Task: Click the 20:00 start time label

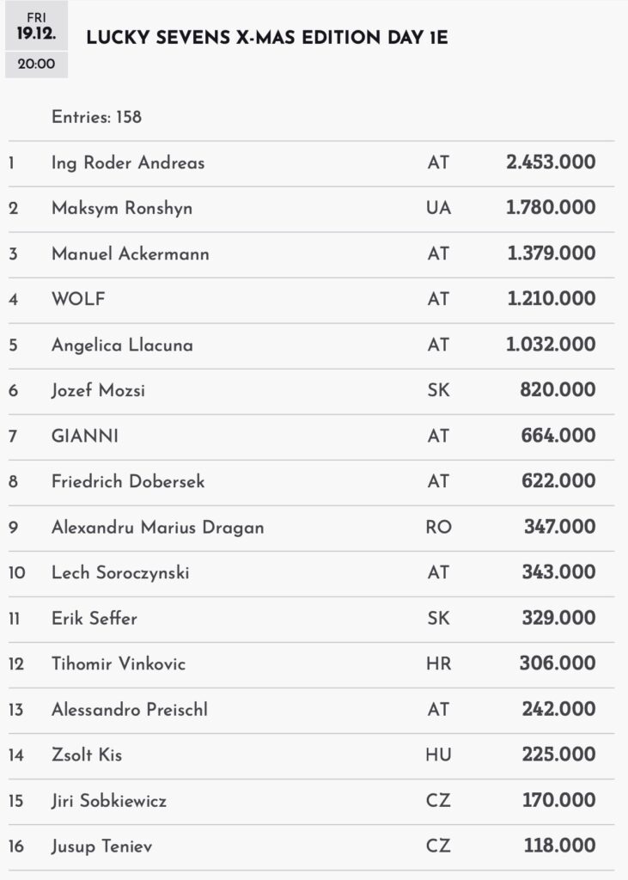Action: click(x=36, y=64)
